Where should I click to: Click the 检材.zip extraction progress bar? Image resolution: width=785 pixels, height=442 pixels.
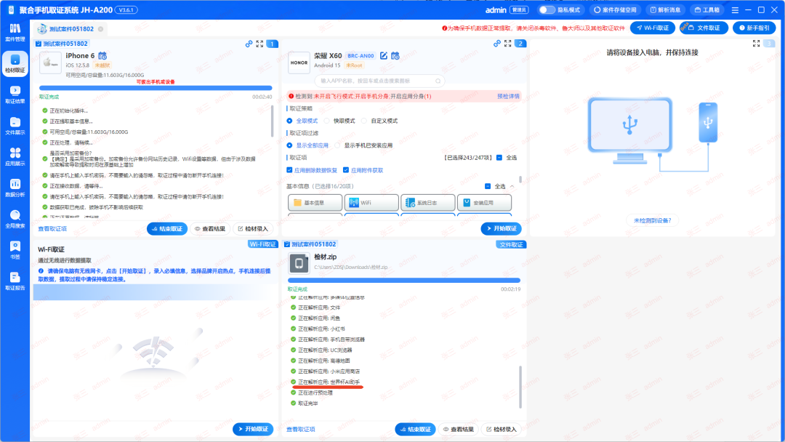[404, 281]
